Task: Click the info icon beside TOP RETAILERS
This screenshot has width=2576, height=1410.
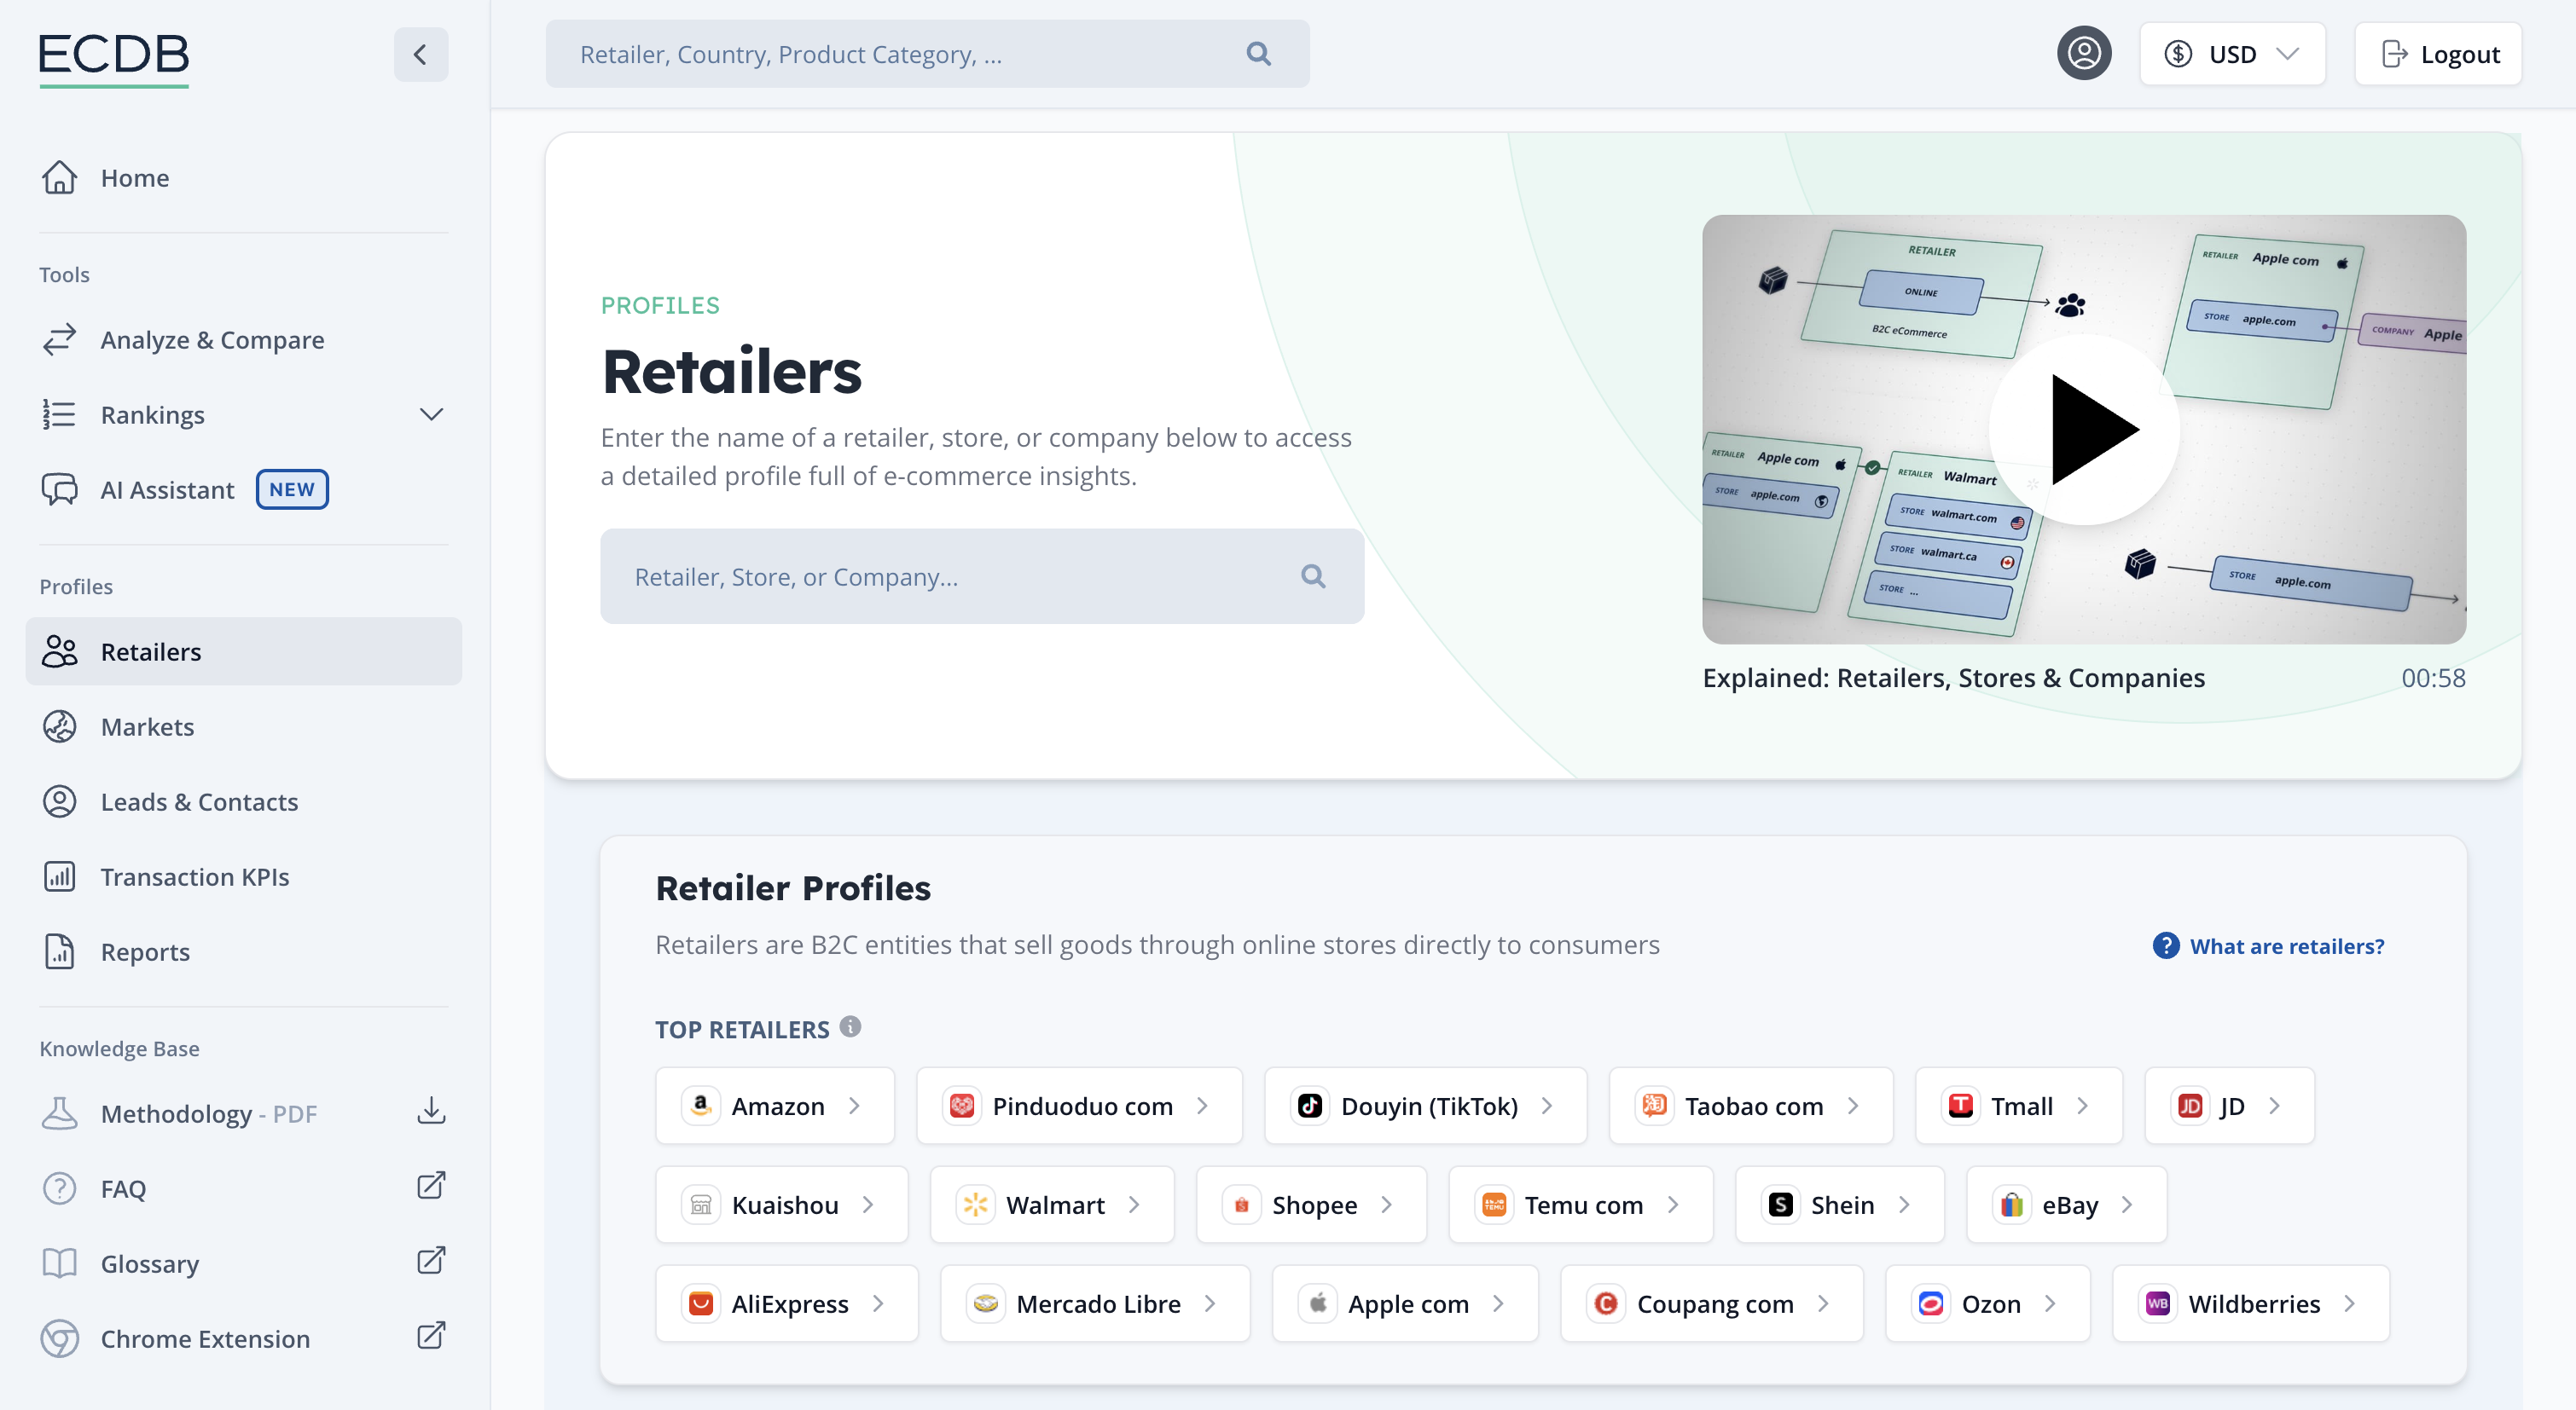Action: coord(850,1027)
